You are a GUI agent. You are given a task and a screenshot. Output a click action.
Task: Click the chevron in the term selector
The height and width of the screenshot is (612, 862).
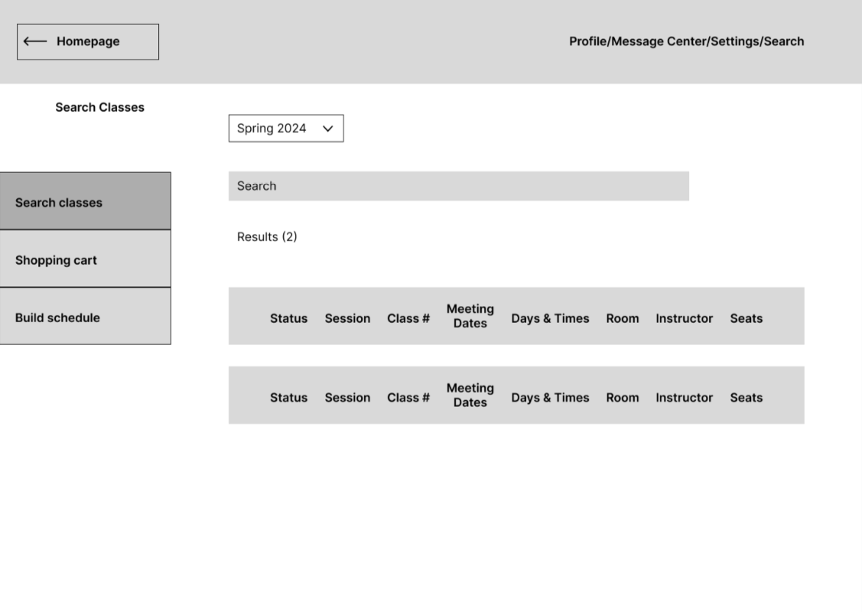click(327, 129)
